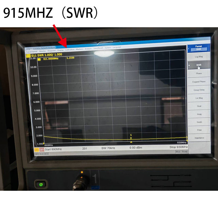Click the 915.00000MHz marker frequency value

[51, 59]
